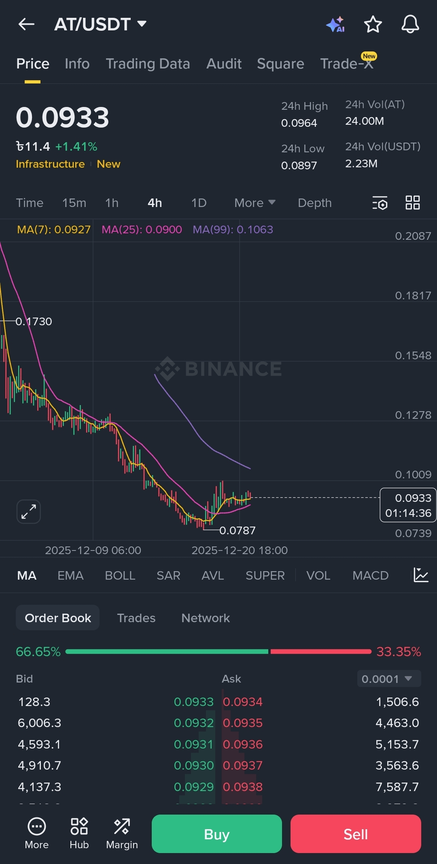Open chart settings icon beside Depth

(x=380, y=203)
